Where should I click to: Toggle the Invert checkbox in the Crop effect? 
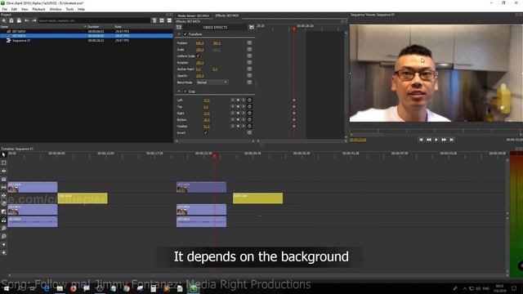click(x=205, y=132)
